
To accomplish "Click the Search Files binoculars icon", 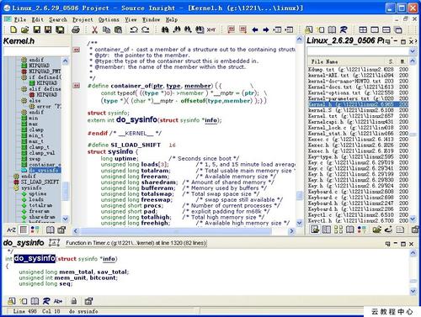I will 200,29.
